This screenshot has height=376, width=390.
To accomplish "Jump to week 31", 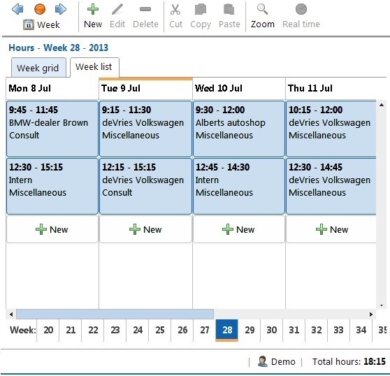I will tap(294, 331).
